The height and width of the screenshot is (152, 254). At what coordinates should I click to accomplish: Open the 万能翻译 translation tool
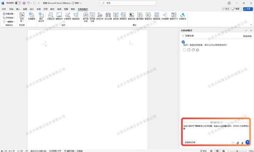pos(32,16)
